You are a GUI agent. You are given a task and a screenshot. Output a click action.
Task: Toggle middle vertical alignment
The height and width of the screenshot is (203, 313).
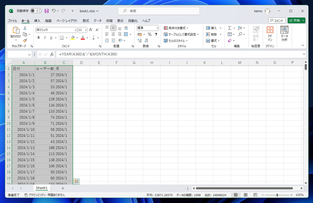point(113,28)
